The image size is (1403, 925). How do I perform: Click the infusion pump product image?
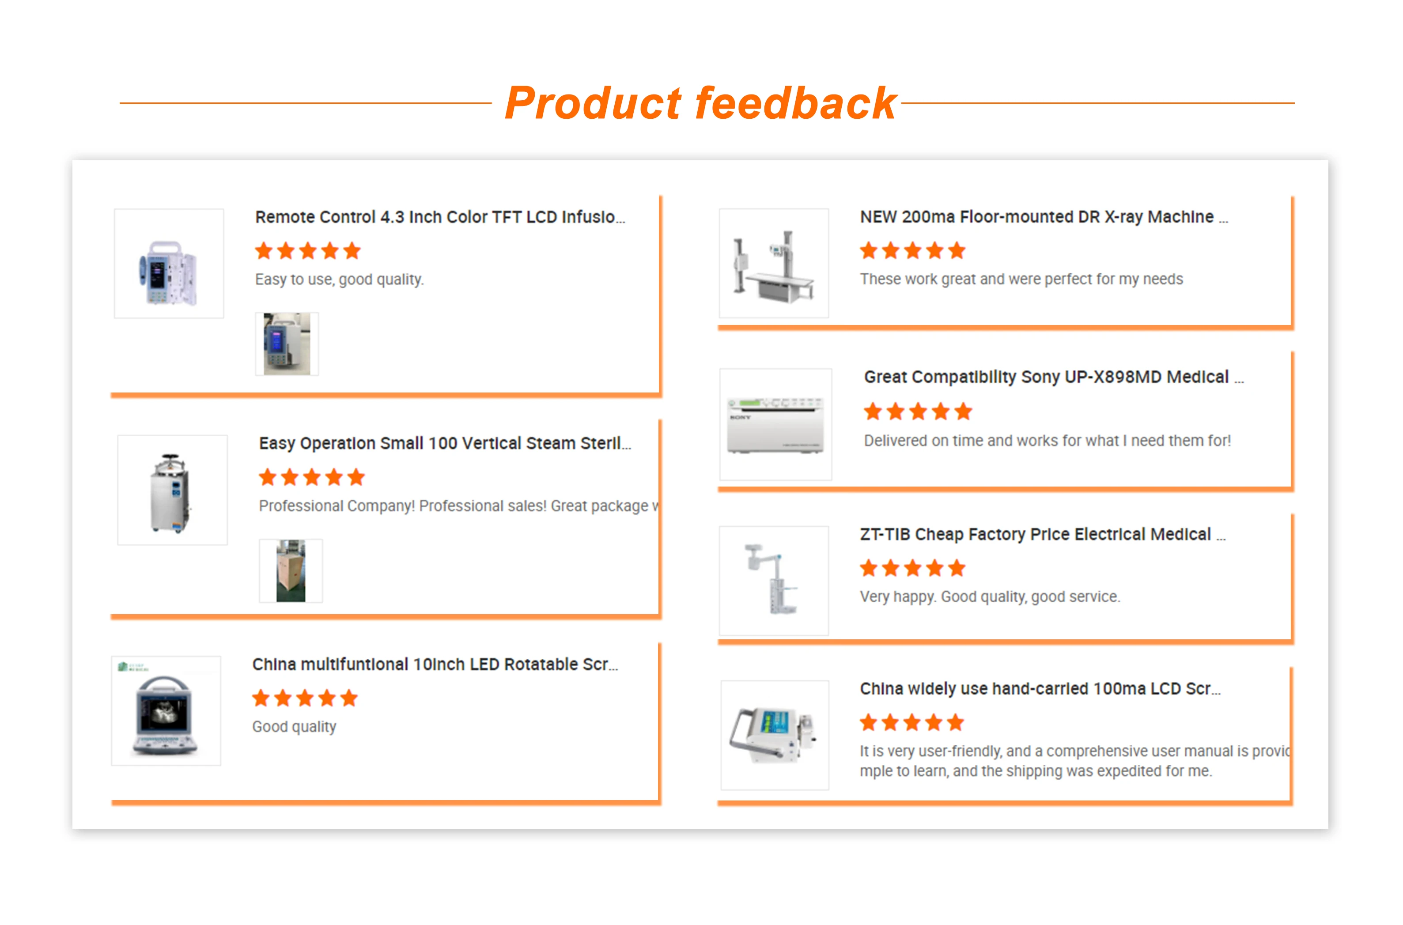[169, 264]
